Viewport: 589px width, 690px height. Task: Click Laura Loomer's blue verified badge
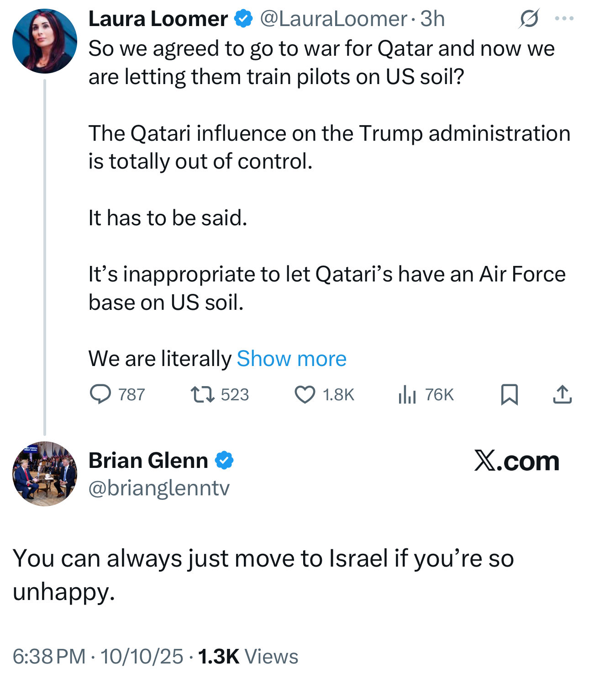[x=243, y=19]
